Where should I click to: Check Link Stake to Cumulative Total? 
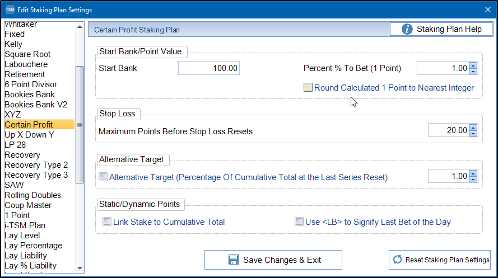click(x=106, y=222)
